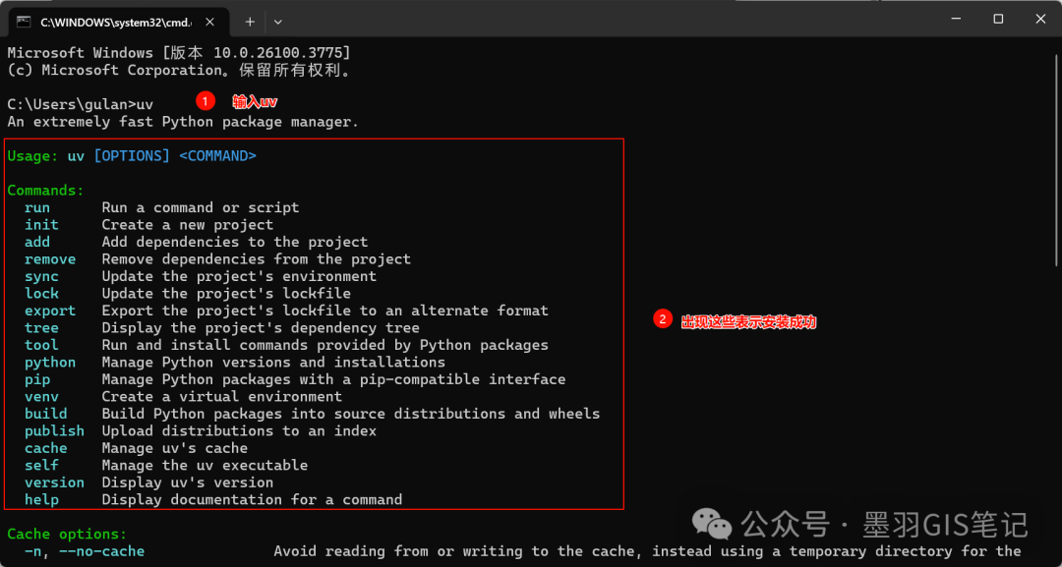Click the 'run' command in the list
This screenshot has width=1062, height=567.
tap(37, 207)
